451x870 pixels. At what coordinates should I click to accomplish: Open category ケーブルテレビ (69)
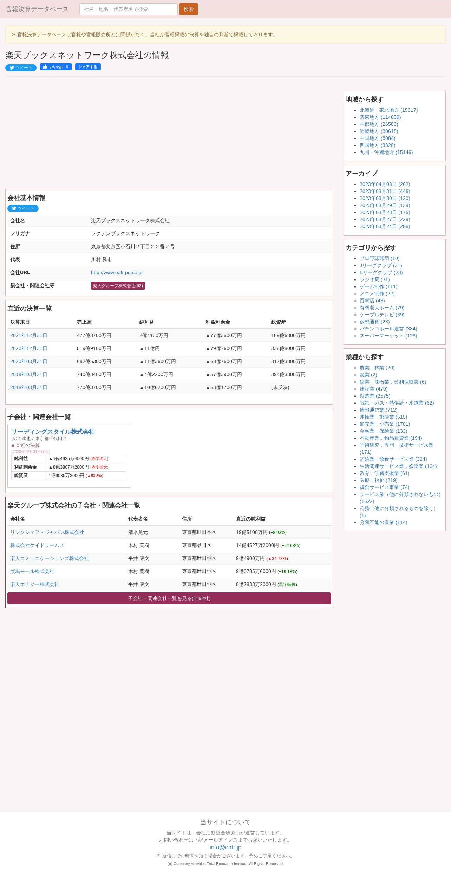[382, 315]
